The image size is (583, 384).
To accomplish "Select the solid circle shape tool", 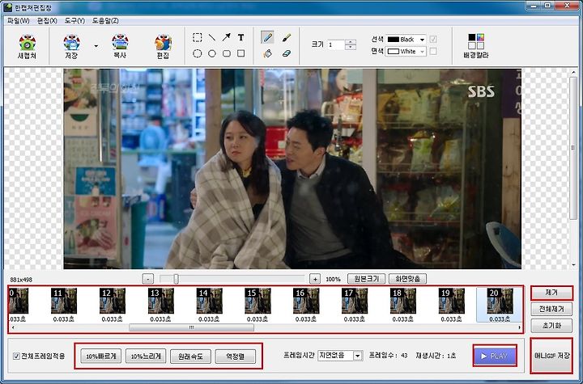I will pyautogui.click(x=212, y=53).
